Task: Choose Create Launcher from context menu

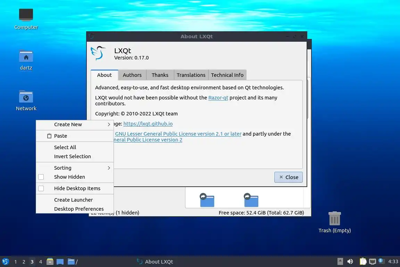Action: pyautogui.click(x=75, y=200)
